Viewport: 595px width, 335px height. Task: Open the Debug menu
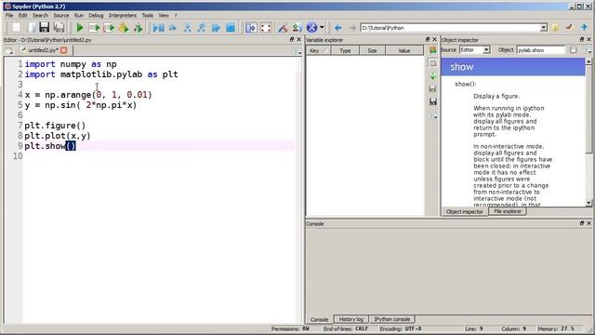click(96, 15)
